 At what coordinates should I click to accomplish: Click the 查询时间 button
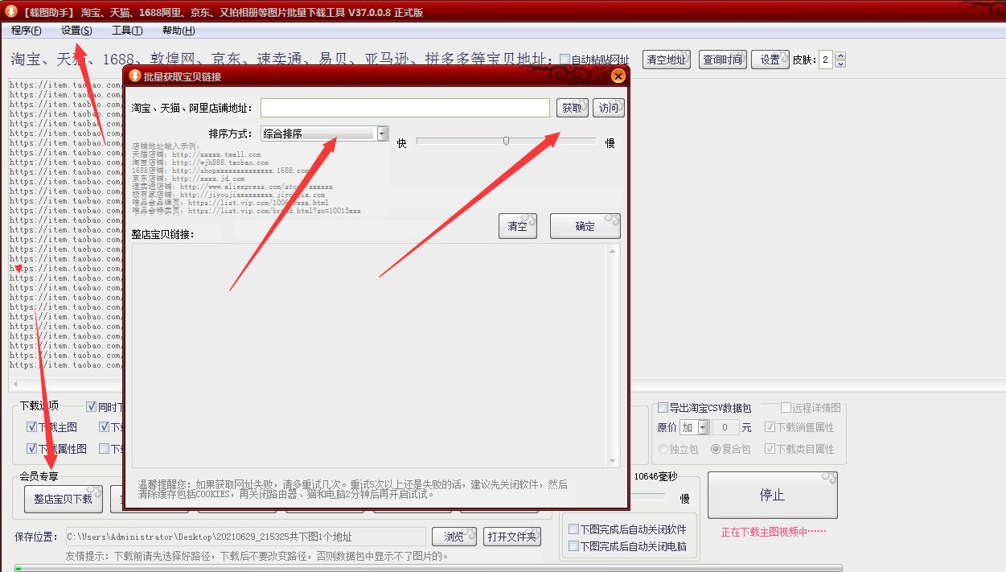tap(723, 60)
